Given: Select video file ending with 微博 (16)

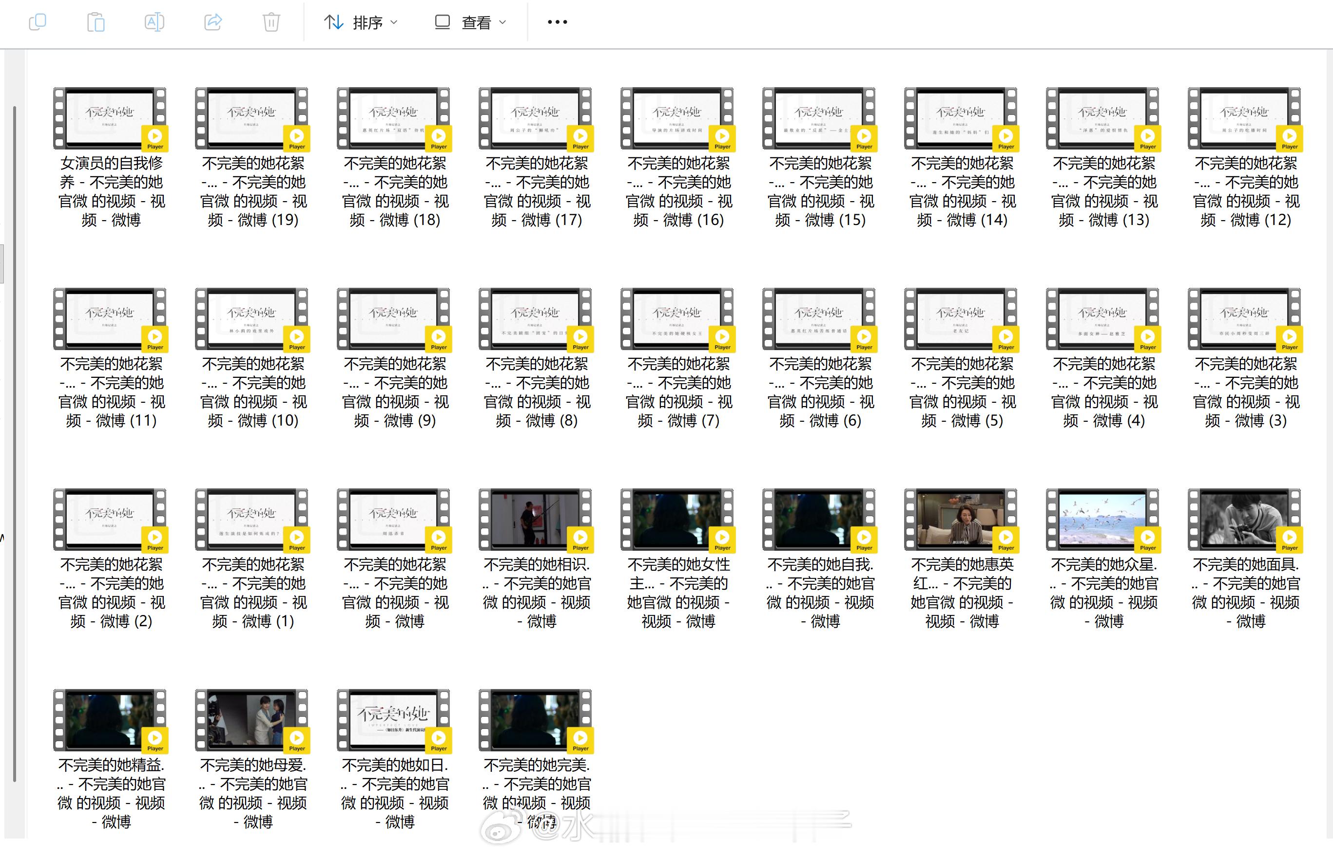Looking at the screenshot, I should point(677,158).
